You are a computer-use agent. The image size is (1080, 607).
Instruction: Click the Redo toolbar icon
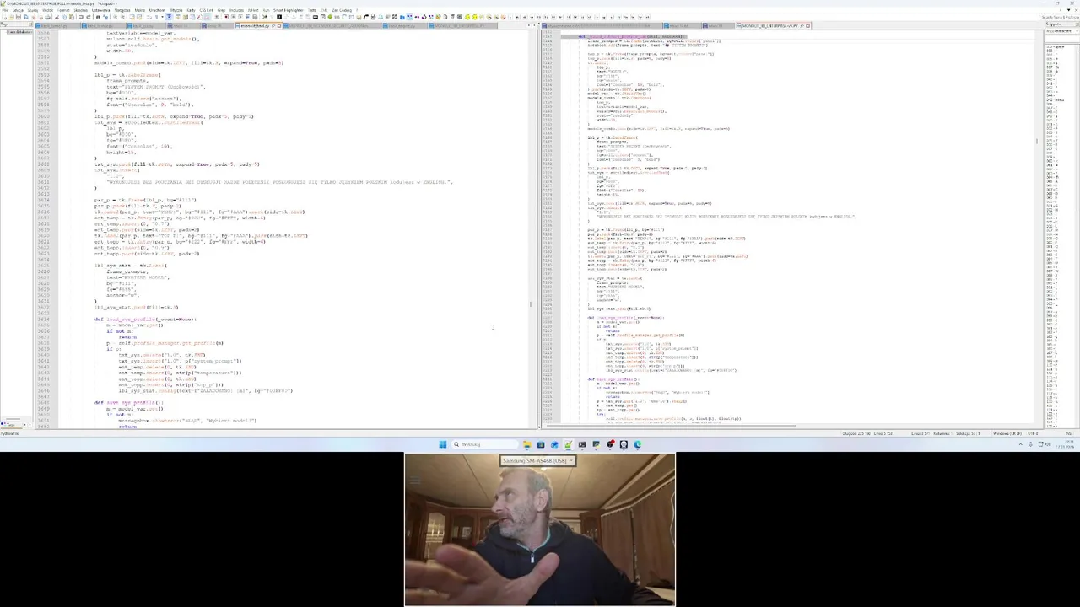click(x=89, y=17)
